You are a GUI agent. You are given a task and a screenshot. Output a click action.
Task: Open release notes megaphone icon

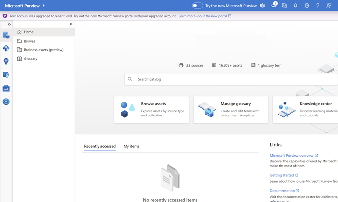pos(274,5)
